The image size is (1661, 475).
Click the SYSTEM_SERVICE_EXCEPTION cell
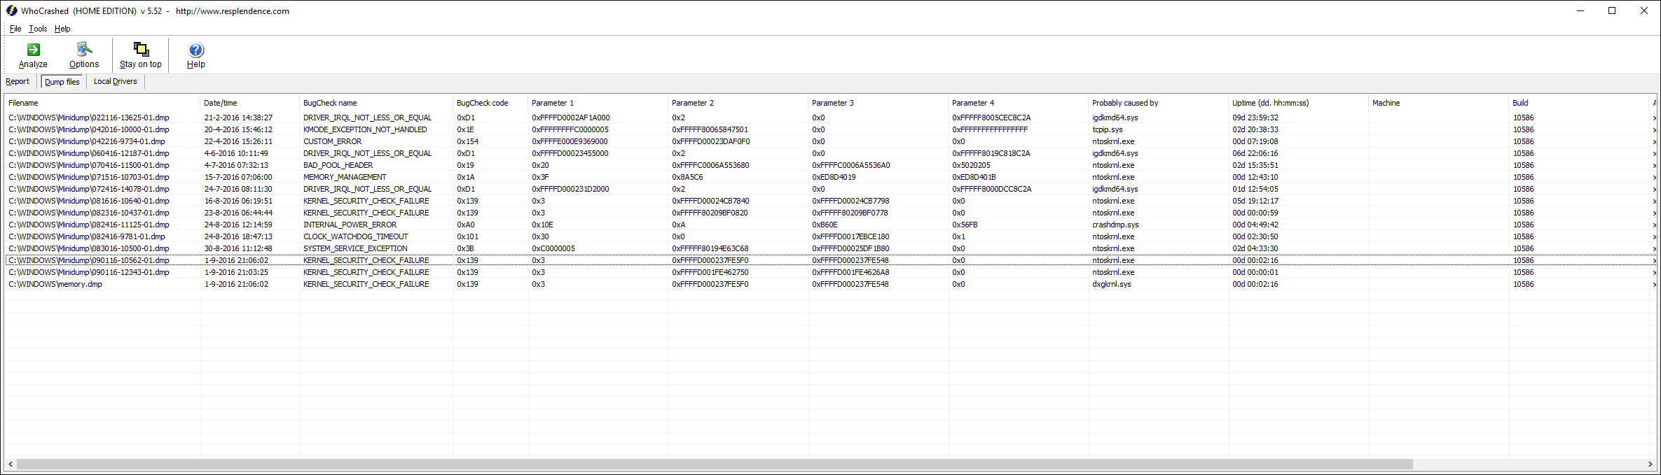coord(355,248)
